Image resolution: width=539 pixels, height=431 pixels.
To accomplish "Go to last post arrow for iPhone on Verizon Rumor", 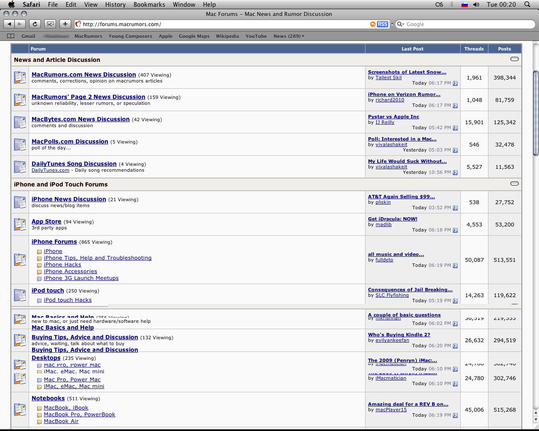I will [x=455, y=106].
